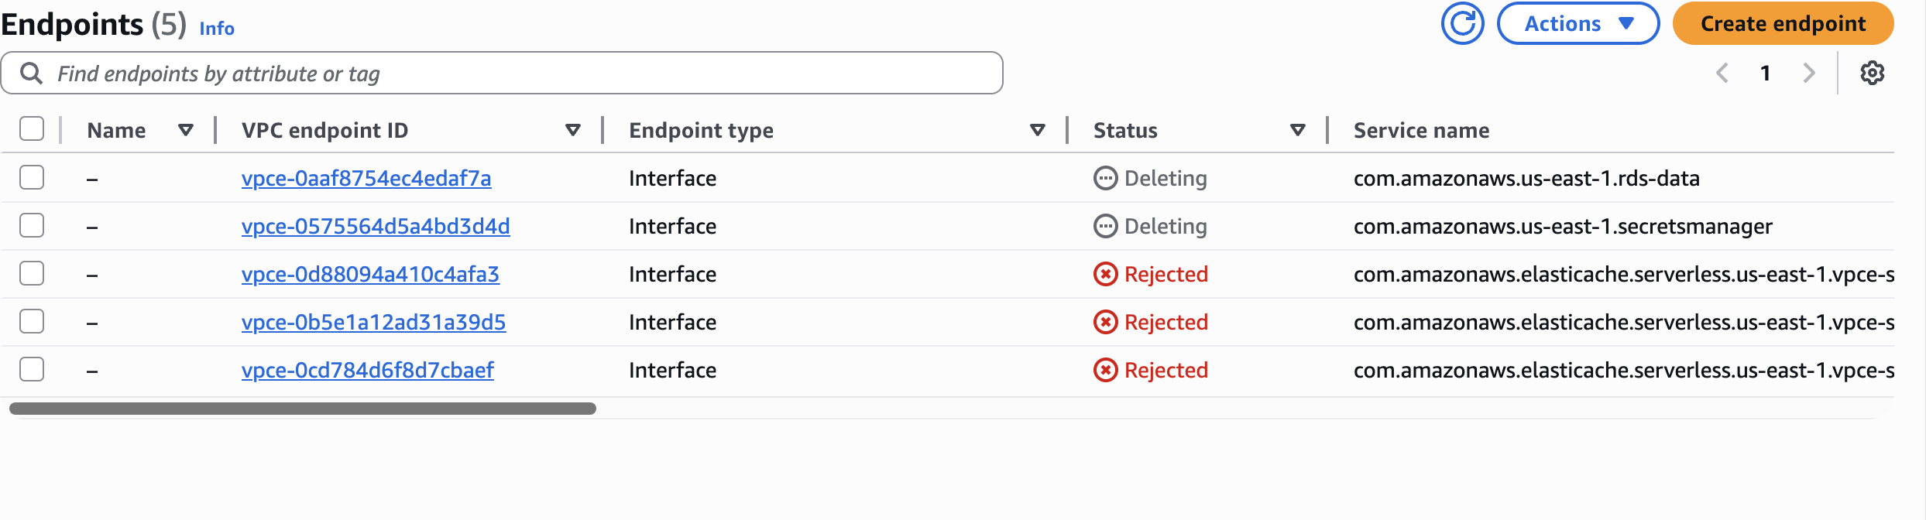Open table preferences gear icon
This screenshot has width=1926, height=520.
tap(1872, 73)
